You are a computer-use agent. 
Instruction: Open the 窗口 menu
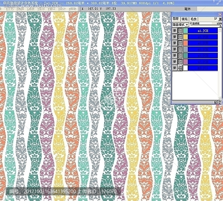click(52, 9)
